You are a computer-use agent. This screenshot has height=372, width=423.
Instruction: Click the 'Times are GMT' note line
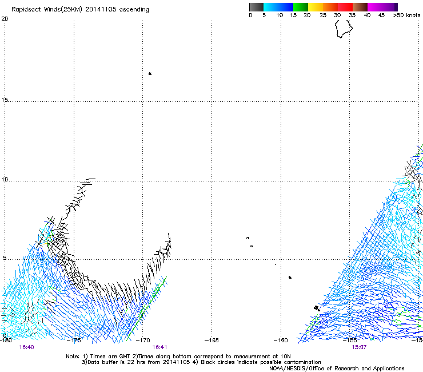coord(178,357)
